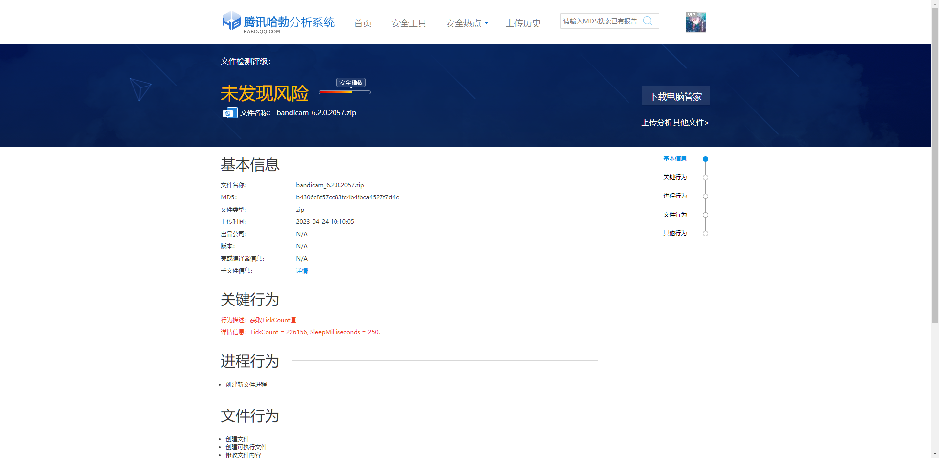Click the search magnifier icon
939x458 pixels.
[648, 21]
